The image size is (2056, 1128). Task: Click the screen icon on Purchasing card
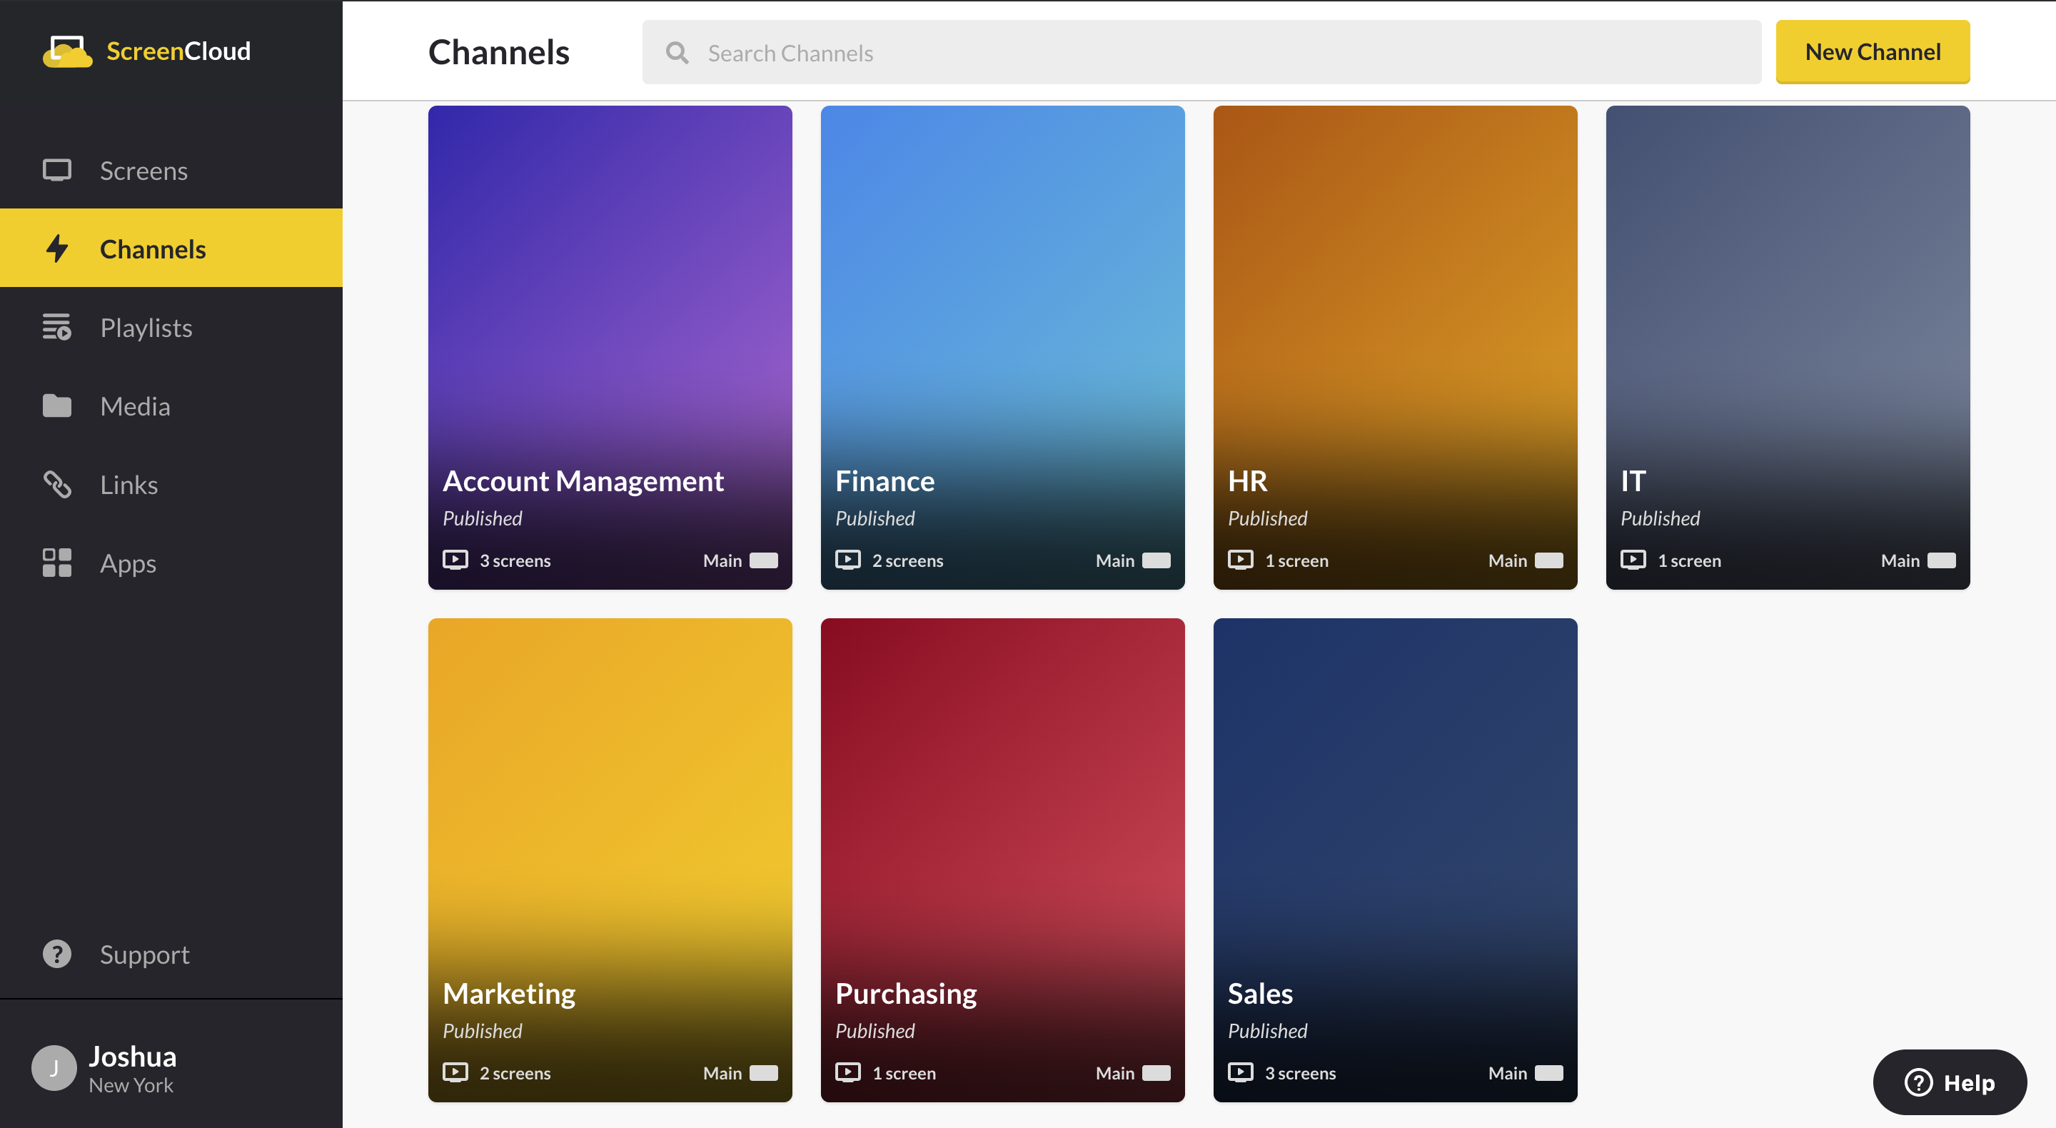(x=848, y=1073)
